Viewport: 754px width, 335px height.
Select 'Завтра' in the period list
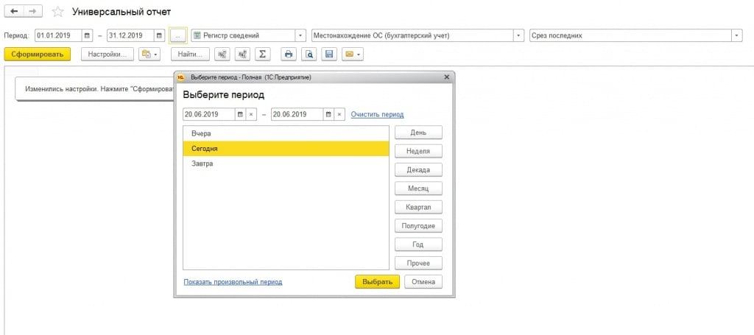[202, 163]
